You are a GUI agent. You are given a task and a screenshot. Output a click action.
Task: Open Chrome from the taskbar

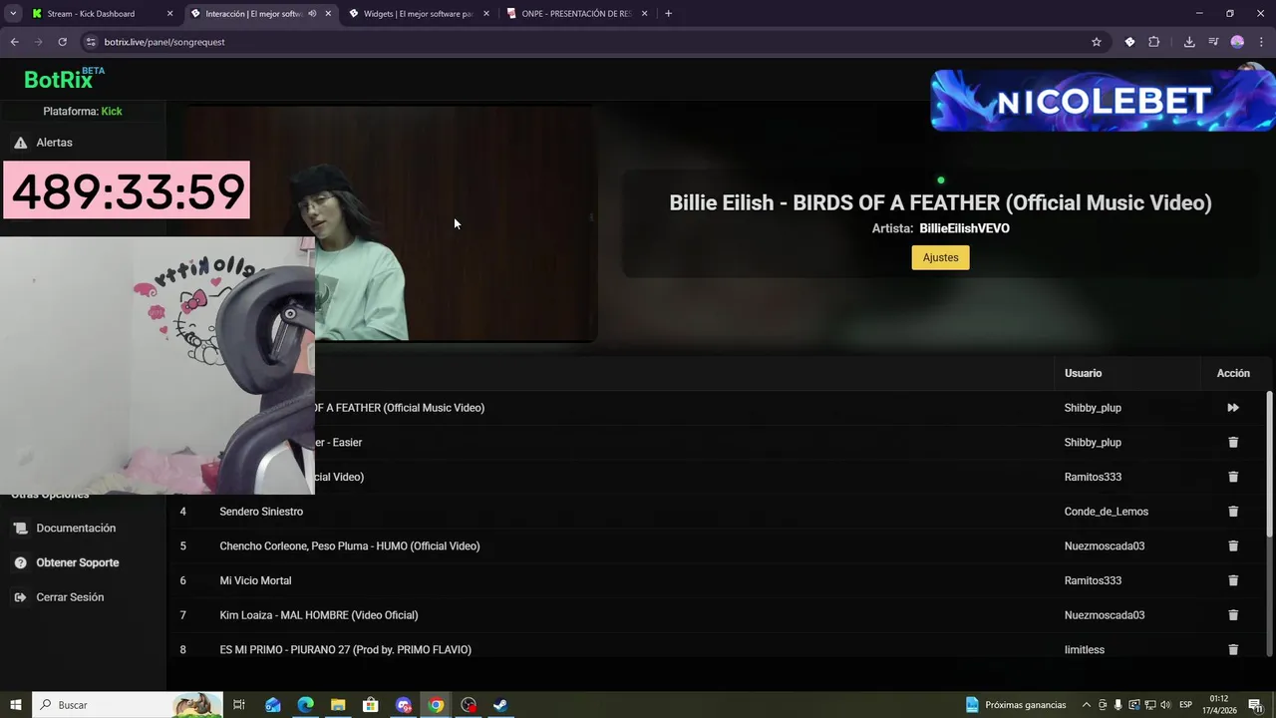click(x=436, y=705)
